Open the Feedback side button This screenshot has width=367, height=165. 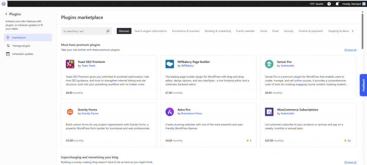[363, 85]
